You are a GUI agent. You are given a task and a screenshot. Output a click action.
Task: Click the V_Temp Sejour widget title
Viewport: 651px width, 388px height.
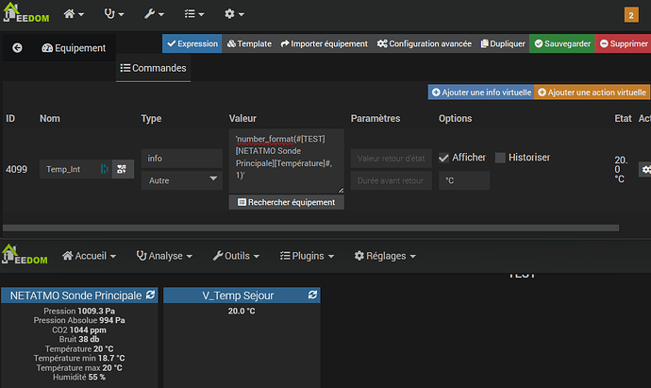[x=238, y=295]
